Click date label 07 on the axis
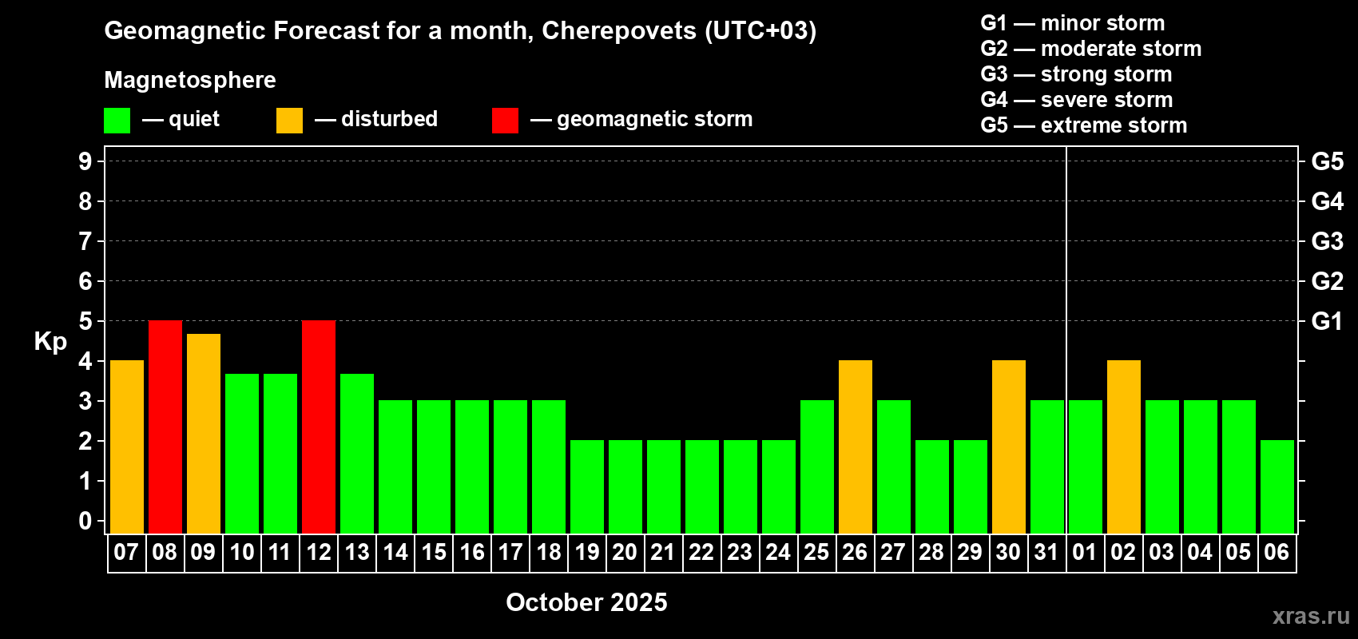Image resolution: width=1358 pixels, height=639 pixels. click(x=126, y=552)
